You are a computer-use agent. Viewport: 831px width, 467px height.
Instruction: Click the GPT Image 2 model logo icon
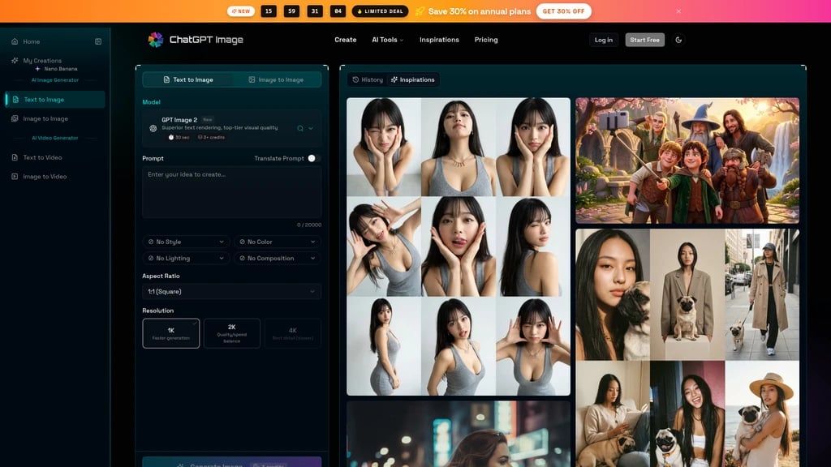pos(153,128)
